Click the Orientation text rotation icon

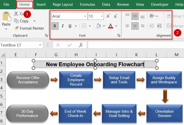152,16
